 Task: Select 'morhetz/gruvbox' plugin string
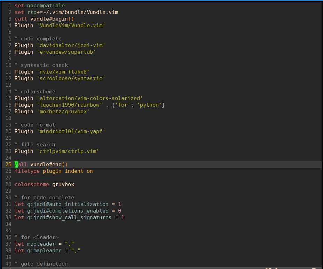tap(63, 112)
